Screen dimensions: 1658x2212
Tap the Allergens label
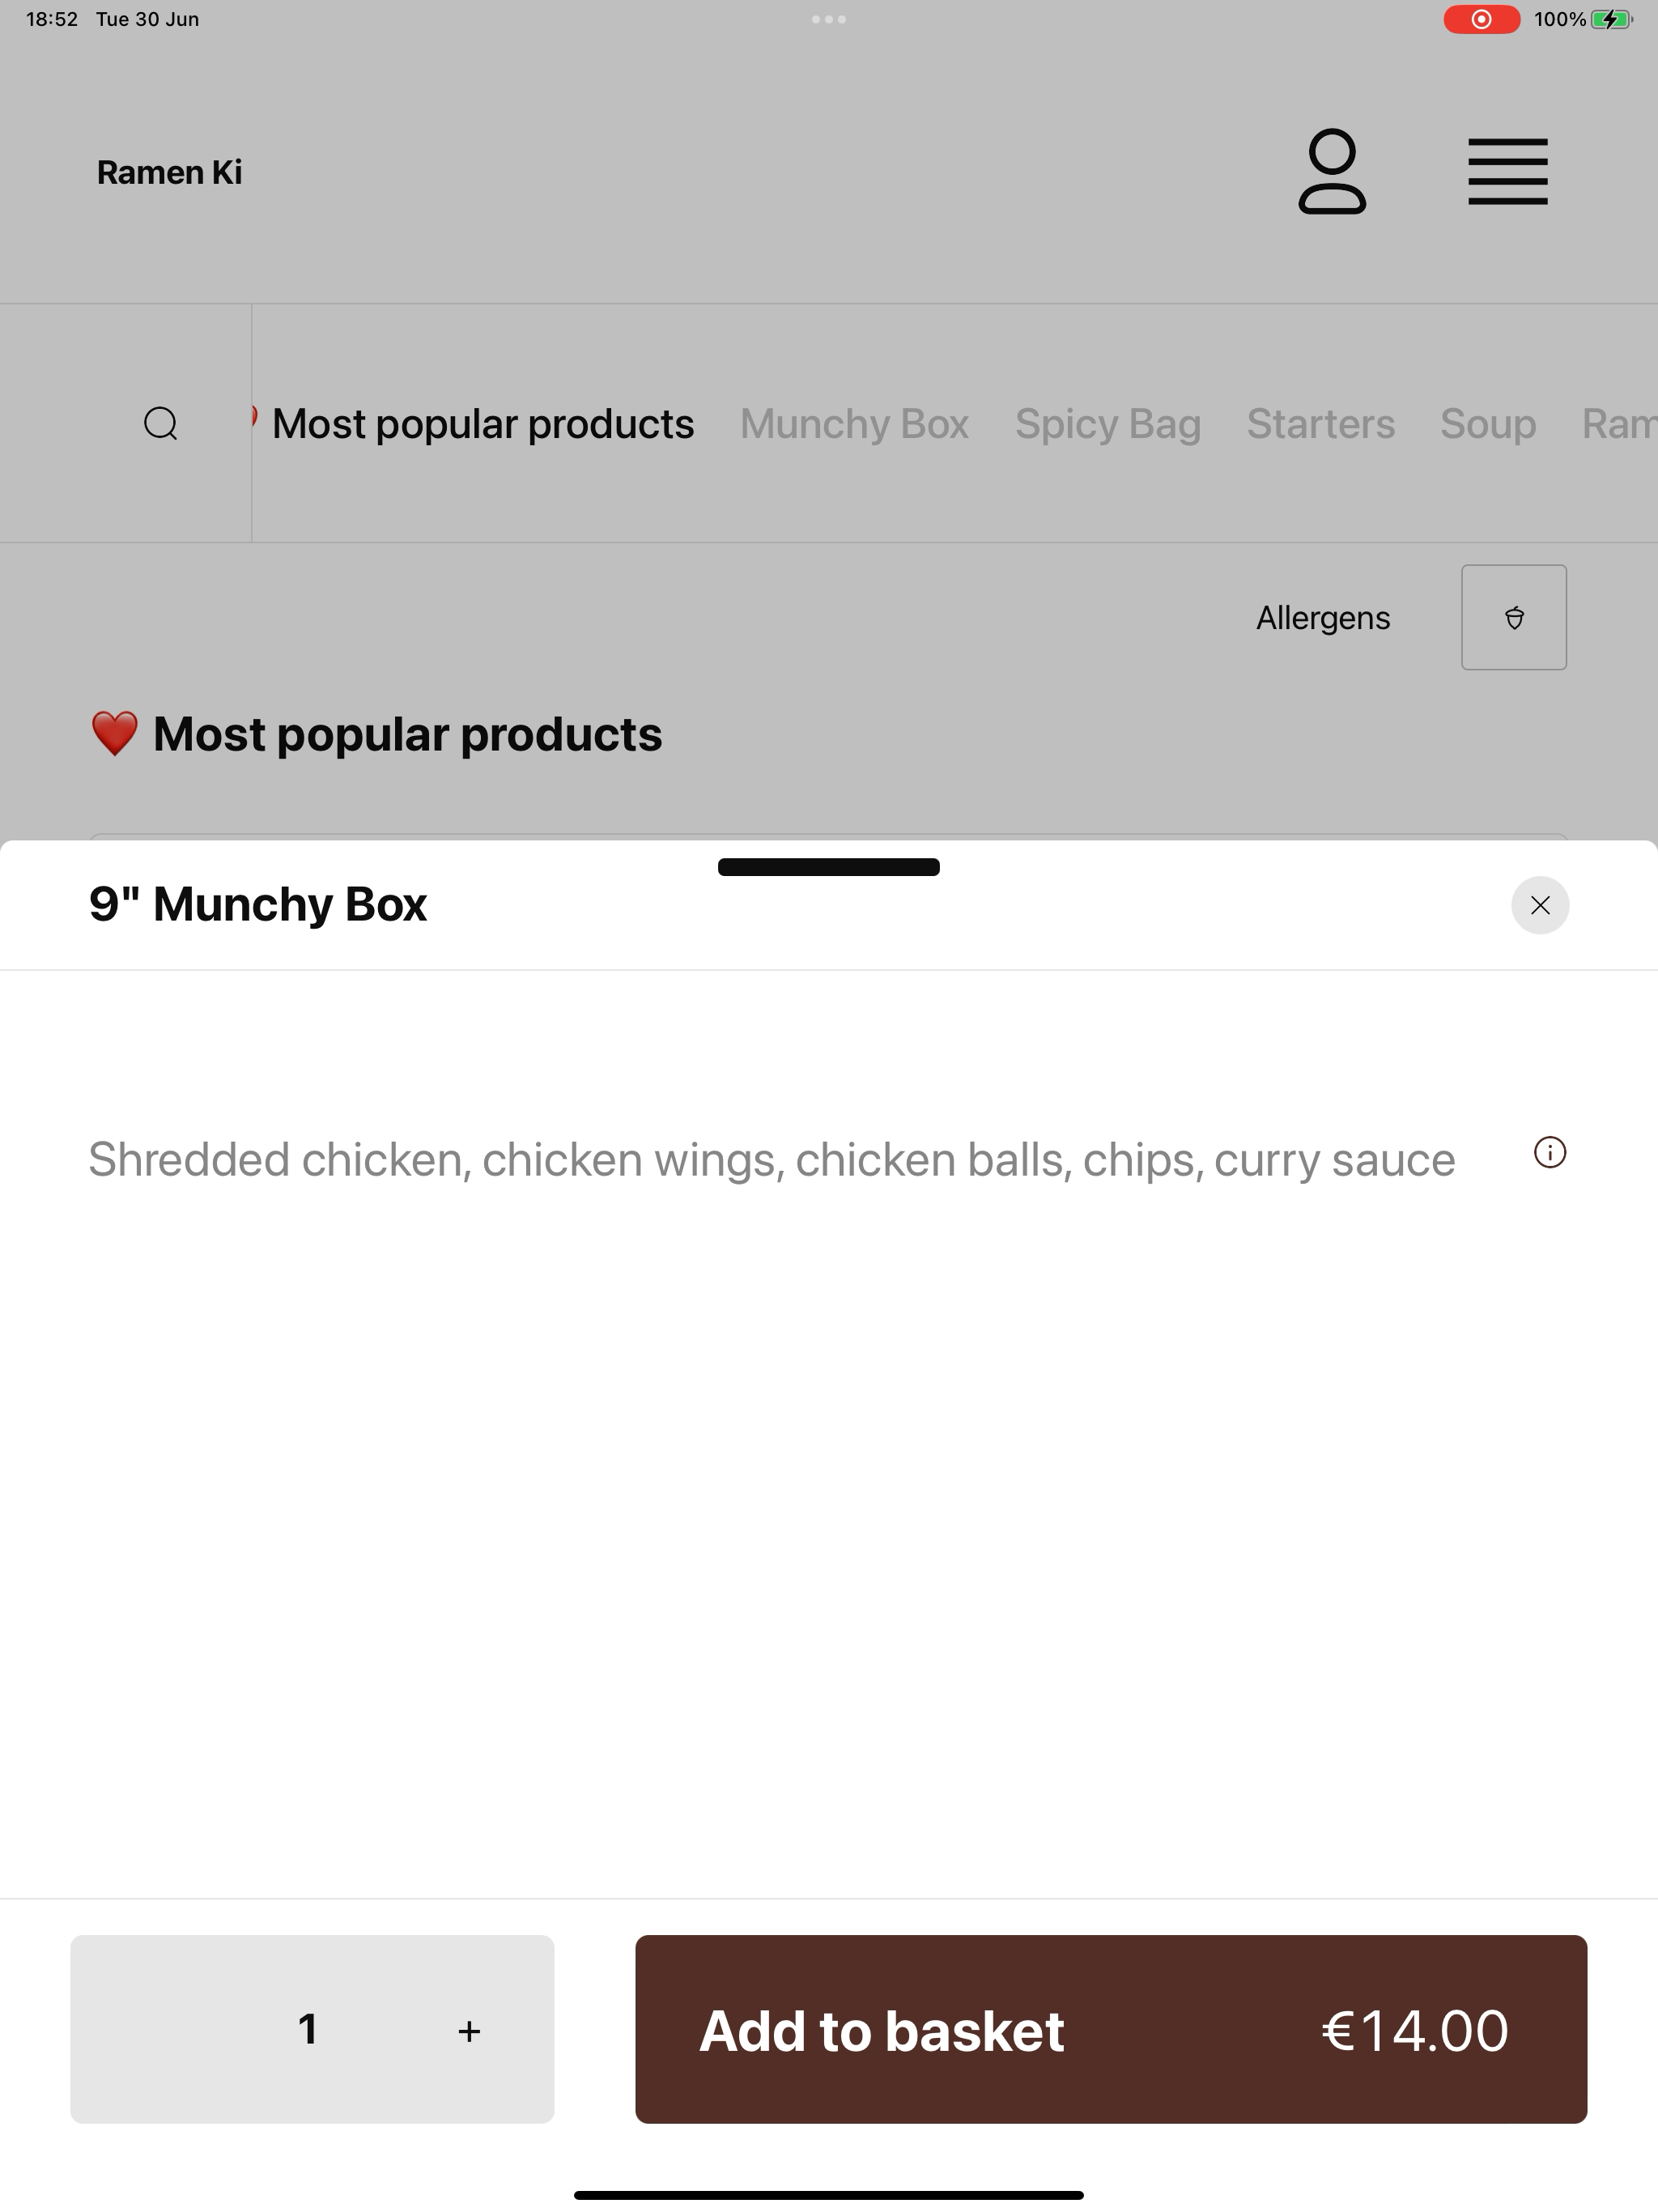tap(1323, 618)
